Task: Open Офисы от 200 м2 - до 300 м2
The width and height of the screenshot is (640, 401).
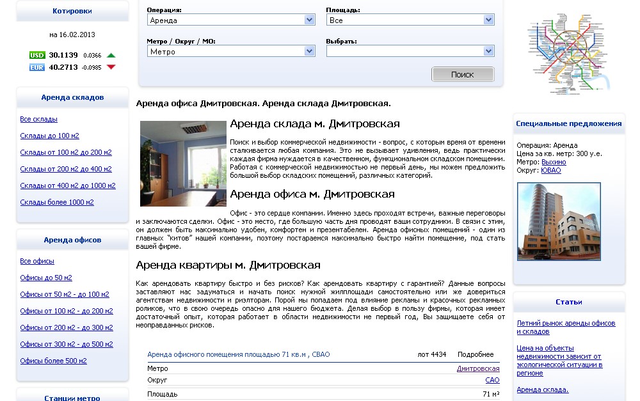Action: click(x=67, y=327)
